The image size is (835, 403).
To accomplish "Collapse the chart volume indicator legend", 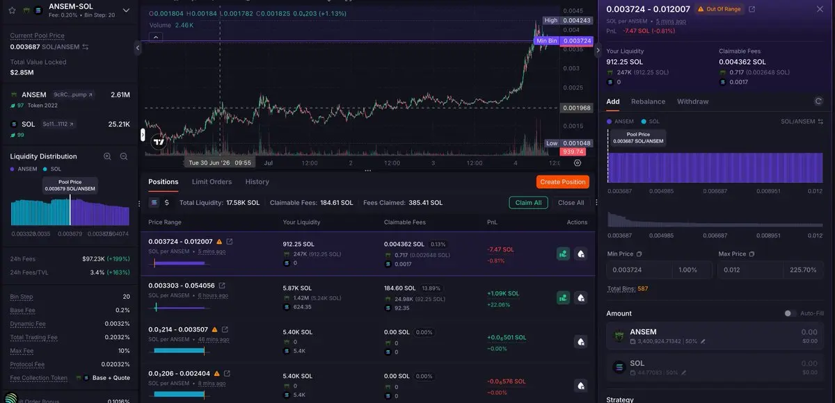I will pos(156,36).
